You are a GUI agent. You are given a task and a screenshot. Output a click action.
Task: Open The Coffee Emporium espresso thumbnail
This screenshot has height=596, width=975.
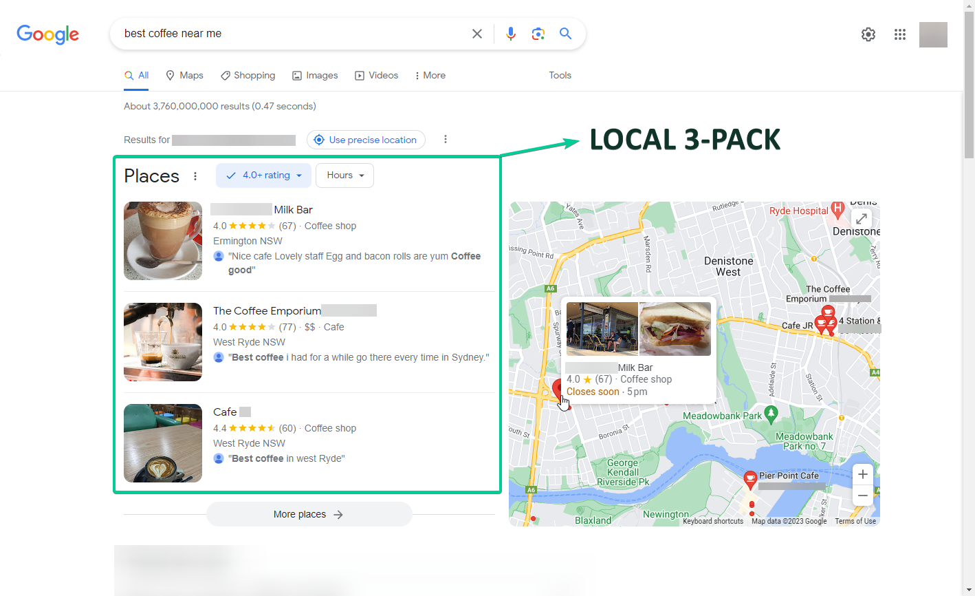coord(163,342)
